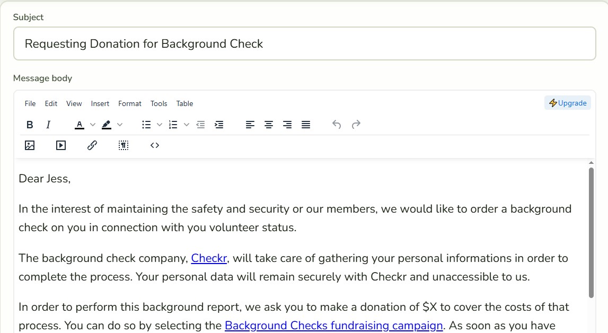Toggle italic formatting
This screenshot has height=333, width=608.
pyautogui.click(x=48, y=125)
